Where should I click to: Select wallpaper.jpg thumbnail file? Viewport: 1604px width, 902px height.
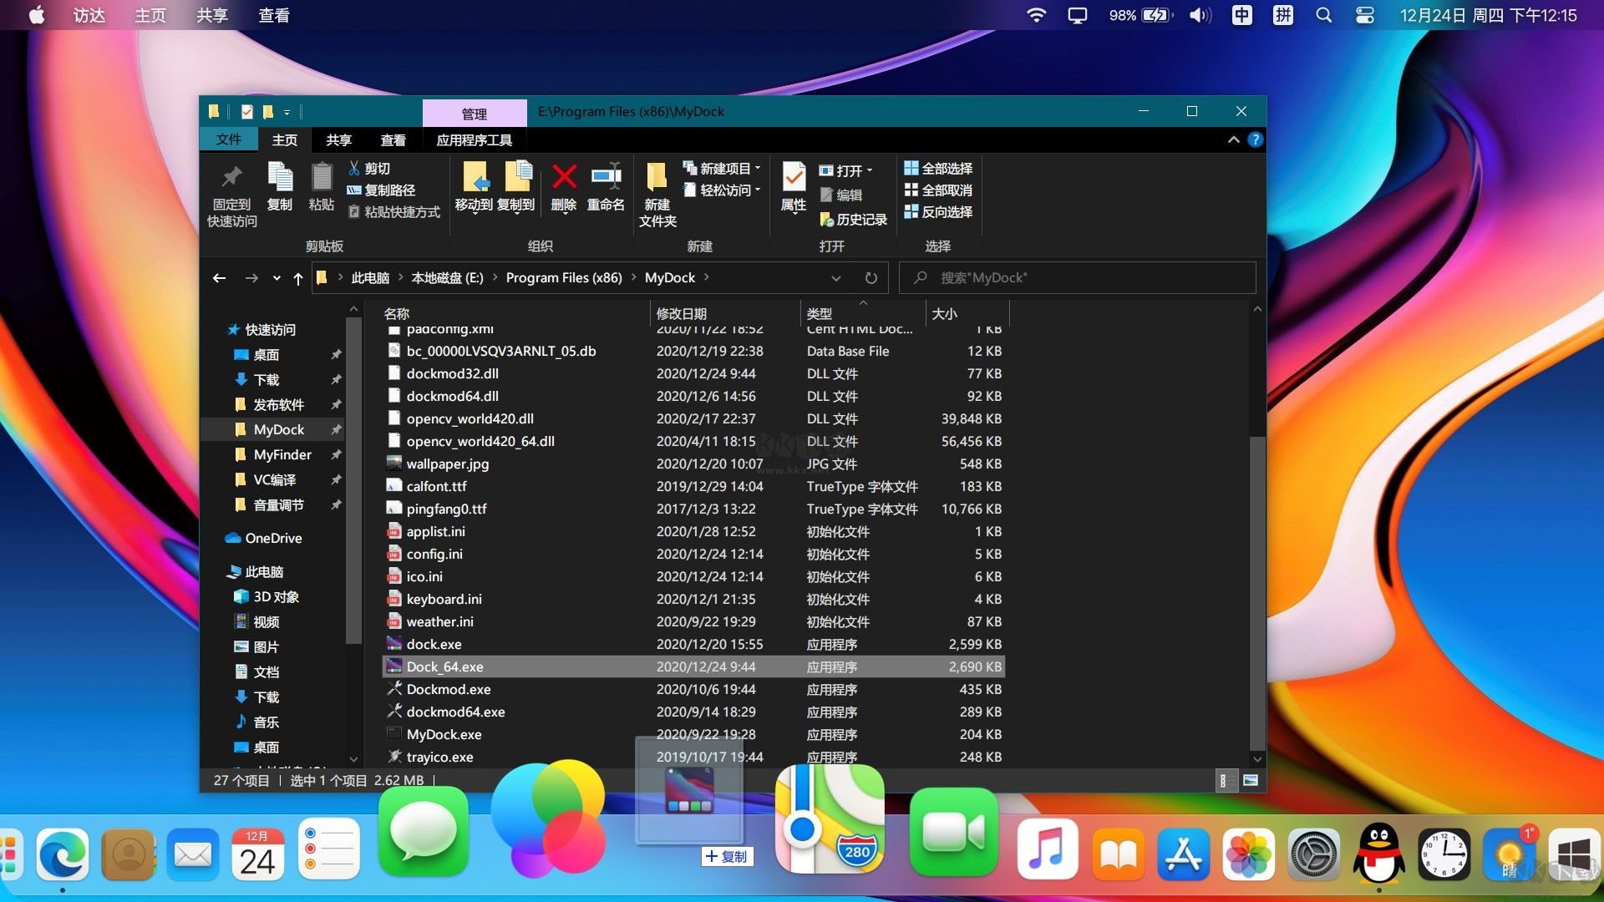pyautogui.click(x=394, y=464)
